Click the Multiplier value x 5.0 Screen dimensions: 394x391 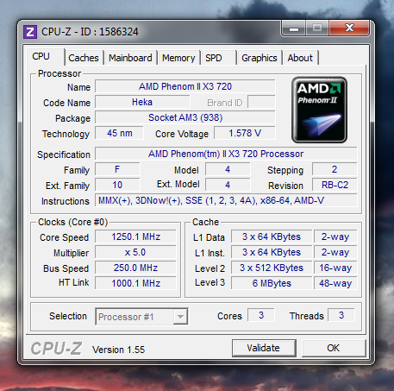coord(135,252)
